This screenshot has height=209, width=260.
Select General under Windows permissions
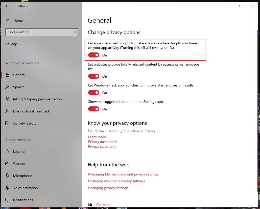(x=19, y=75)
